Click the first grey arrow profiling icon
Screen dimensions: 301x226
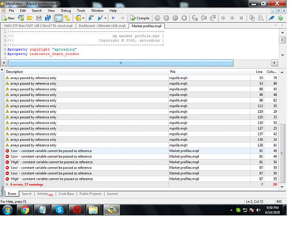click(x=223, y=18)
